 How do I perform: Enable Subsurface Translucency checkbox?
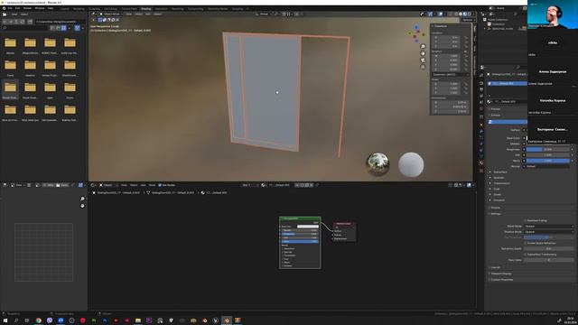click(x=526, y=255)
